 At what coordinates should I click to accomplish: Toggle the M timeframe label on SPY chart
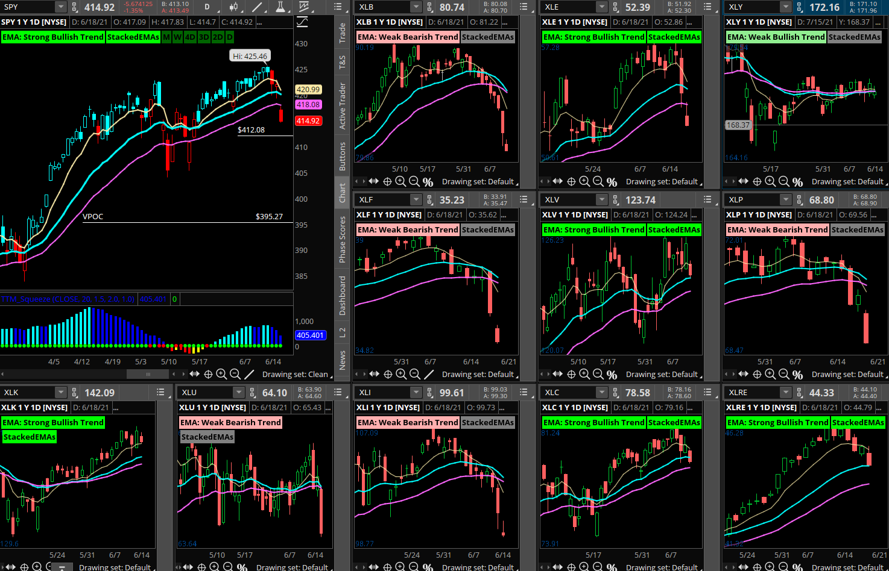[166, 37]
